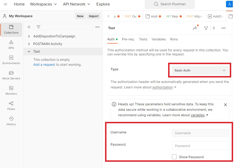
Task: Click the collections filter search field
Action: 63,27
